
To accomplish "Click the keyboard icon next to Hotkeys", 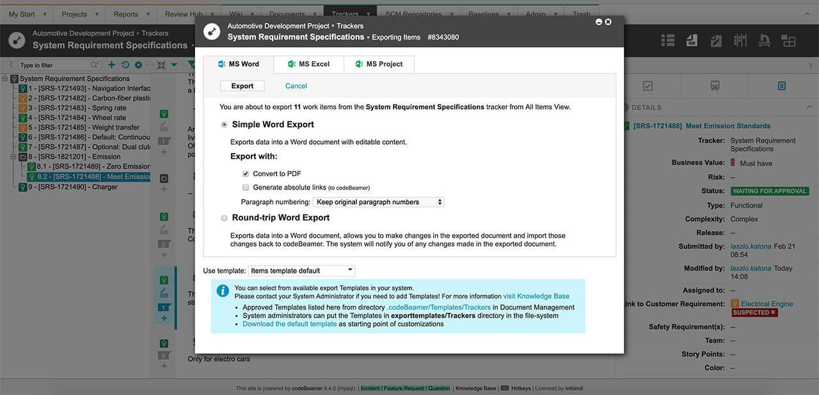I will (505, 388).
